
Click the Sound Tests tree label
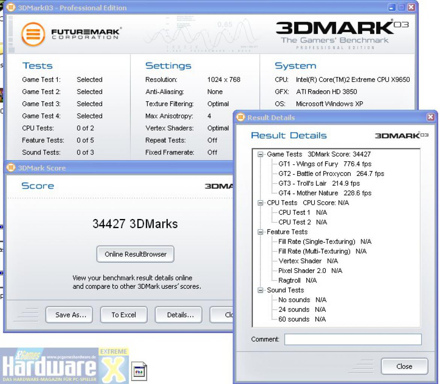286,290
